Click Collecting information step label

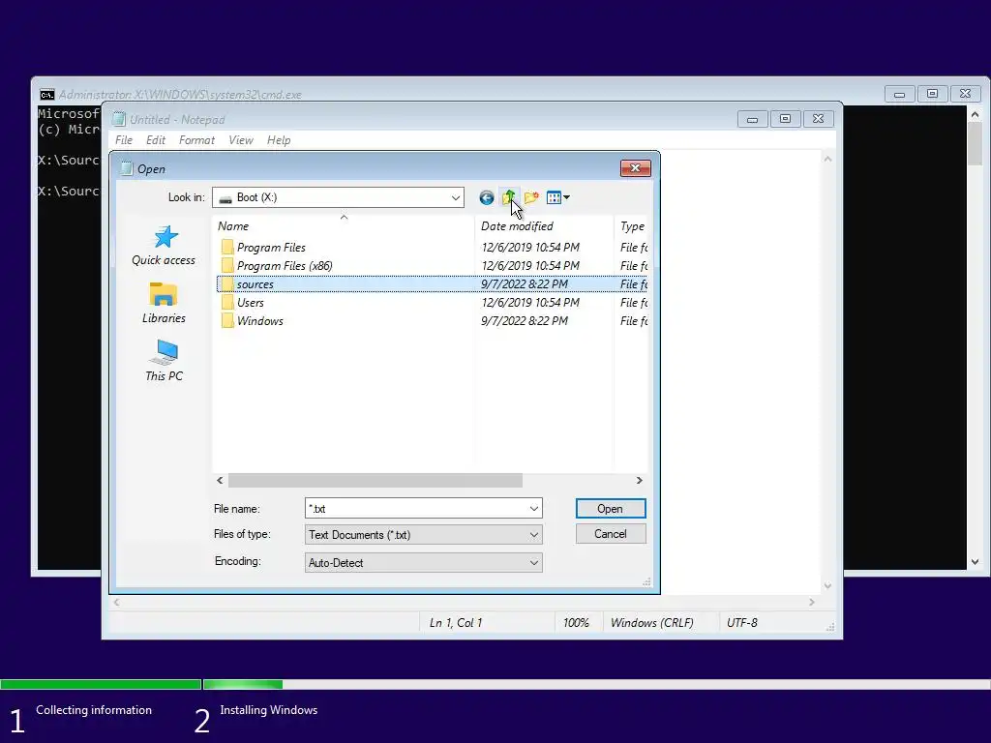pyautogui.click(x=94, y=710)
